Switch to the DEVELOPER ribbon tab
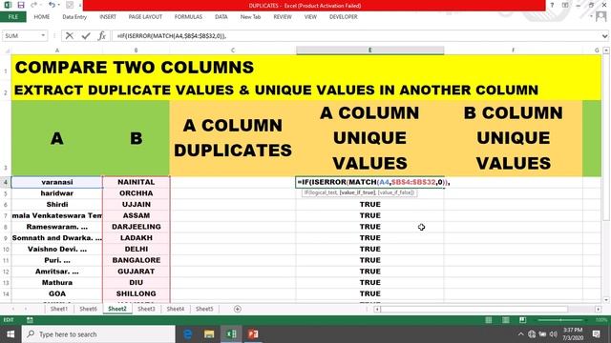611x343 pixels. point(344,17)
